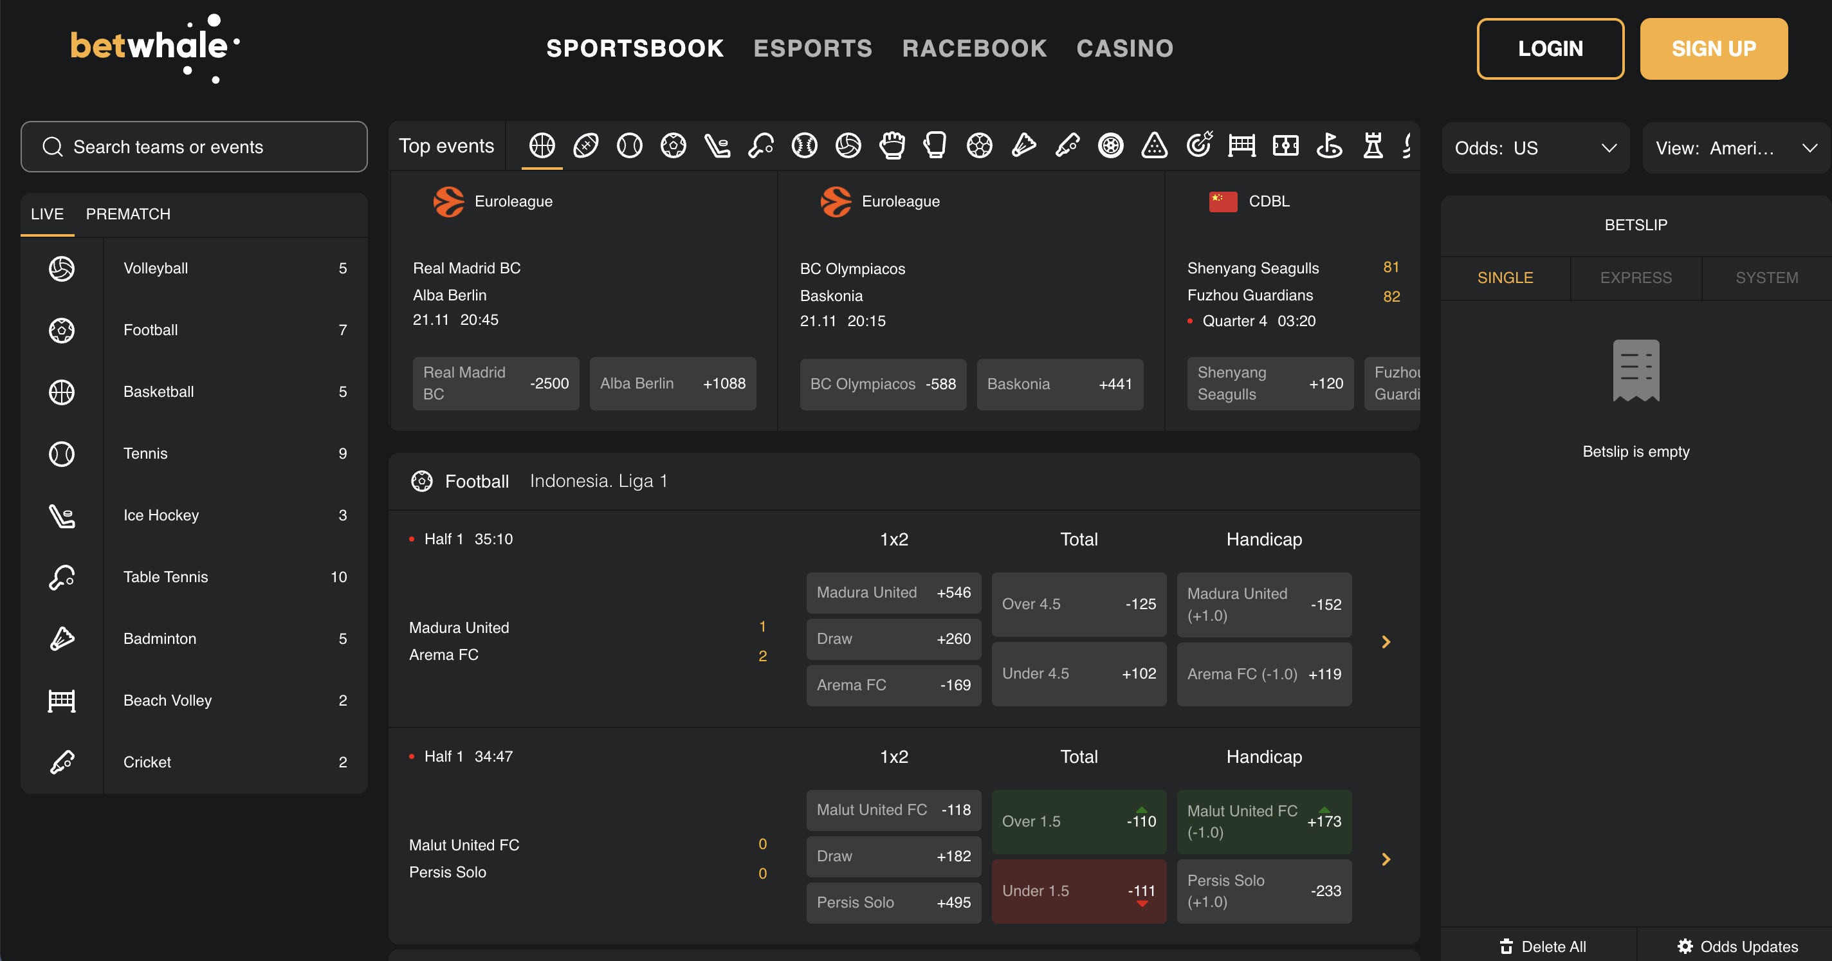Select the boxing glove icon in sports bar
Screen dimensions: 1832x961
(x=936, y=146)
